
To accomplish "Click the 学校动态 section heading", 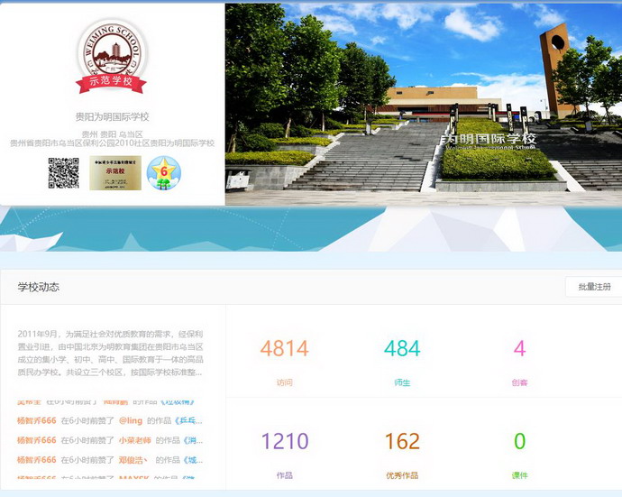I will tap(39, 287).
